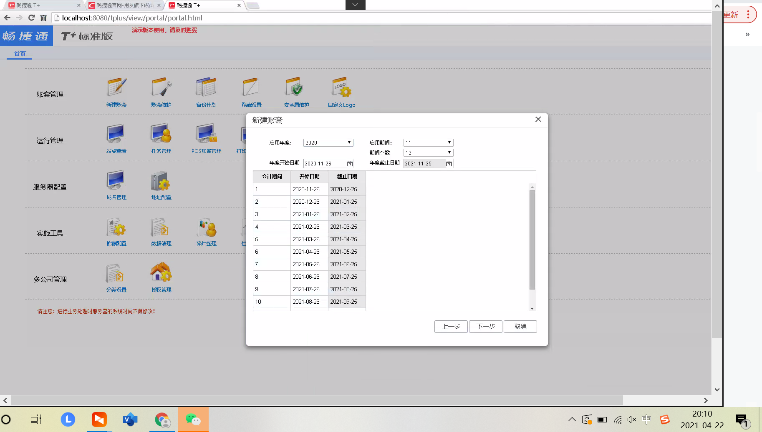Click the 中 input method indicator
Viewport: 762px width, 432px height.
point(646,420)
